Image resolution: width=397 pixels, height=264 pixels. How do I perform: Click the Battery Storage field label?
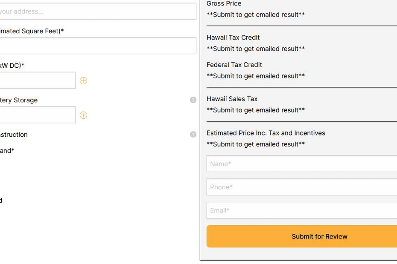19,100
